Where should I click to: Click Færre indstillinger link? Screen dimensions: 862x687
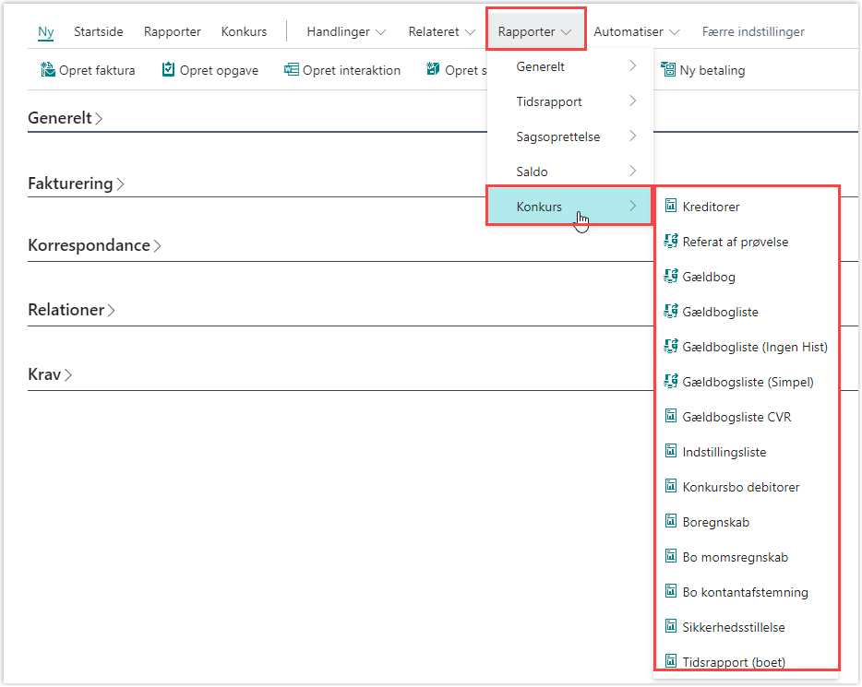click(x=752, y=31)
